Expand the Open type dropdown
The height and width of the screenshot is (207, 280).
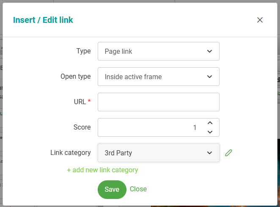click(x=158, y=77)
